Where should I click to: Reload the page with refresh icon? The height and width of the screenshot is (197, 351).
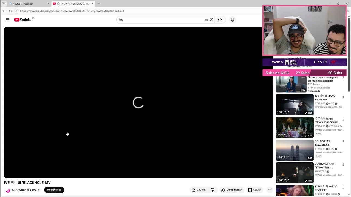click(10, 11)
